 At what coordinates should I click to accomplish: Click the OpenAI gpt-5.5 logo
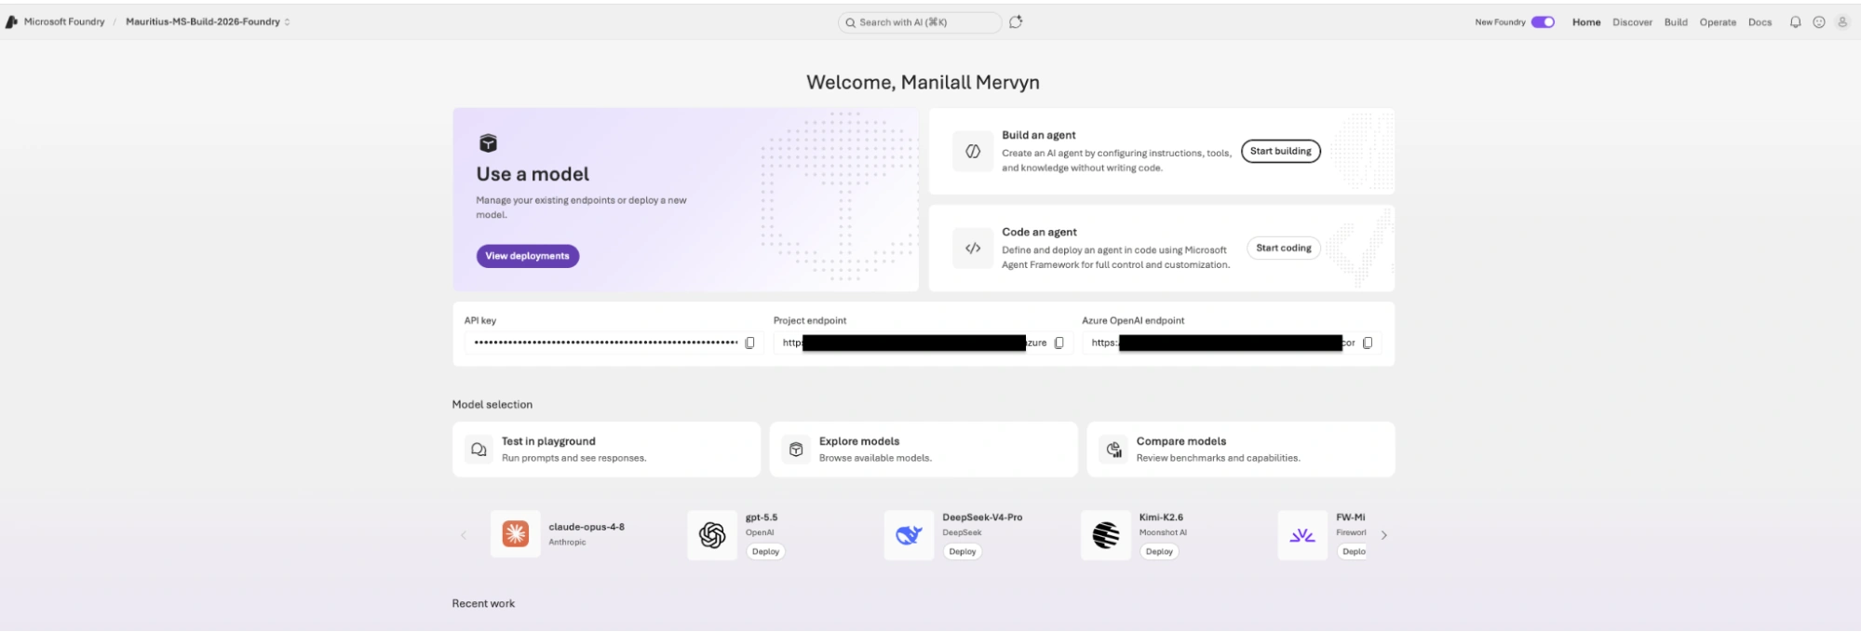(x=712, y=535)
